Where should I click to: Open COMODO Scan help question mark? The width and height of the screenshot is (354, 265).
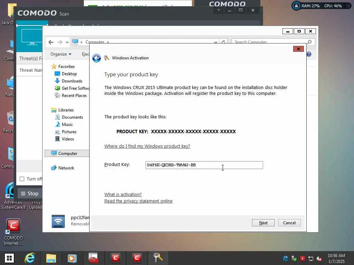coord(218,10)
